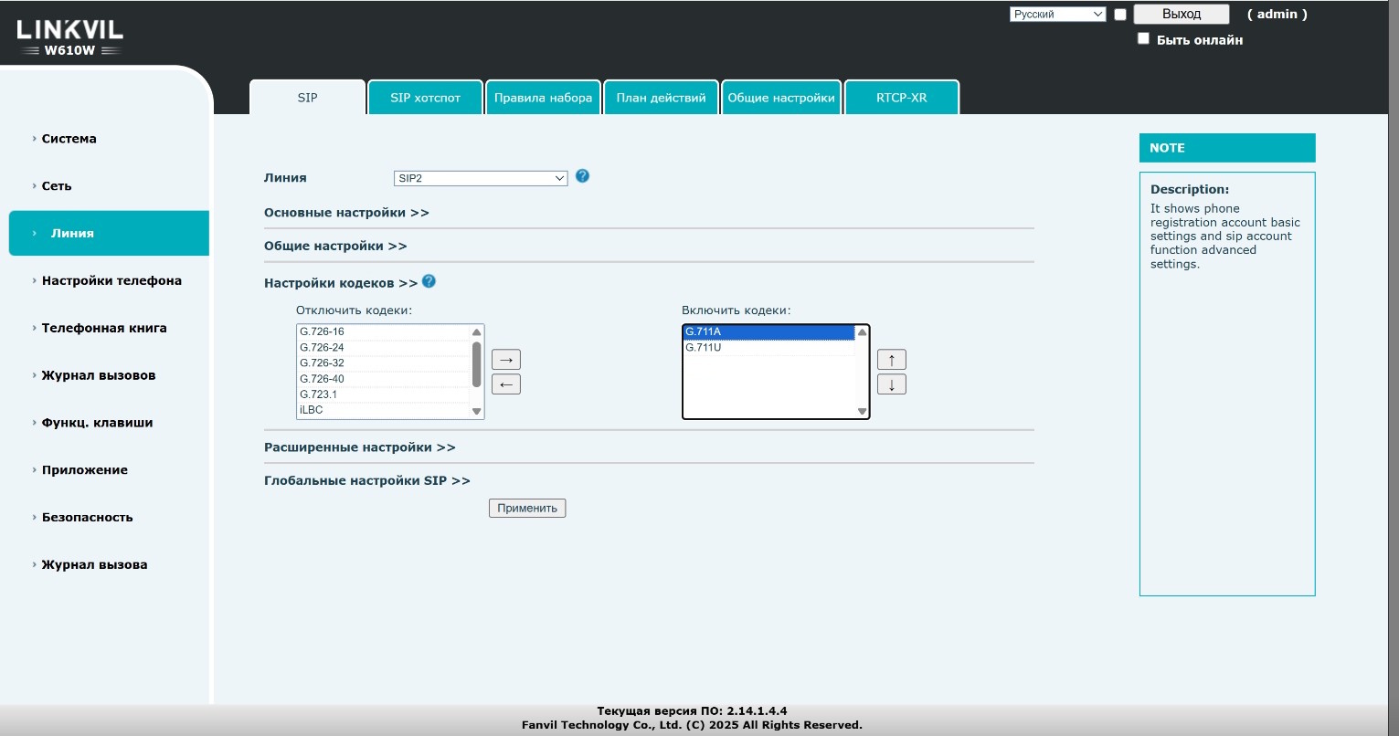Toggle checkbox next to language selector
The image size is (1399, 736).
click(x=1120, y=15)
